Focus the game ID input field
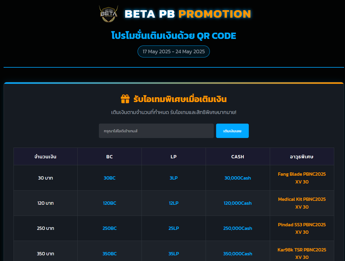Image resolution: width=345 pixels, height=261 pixels. [x=156, y=131]
